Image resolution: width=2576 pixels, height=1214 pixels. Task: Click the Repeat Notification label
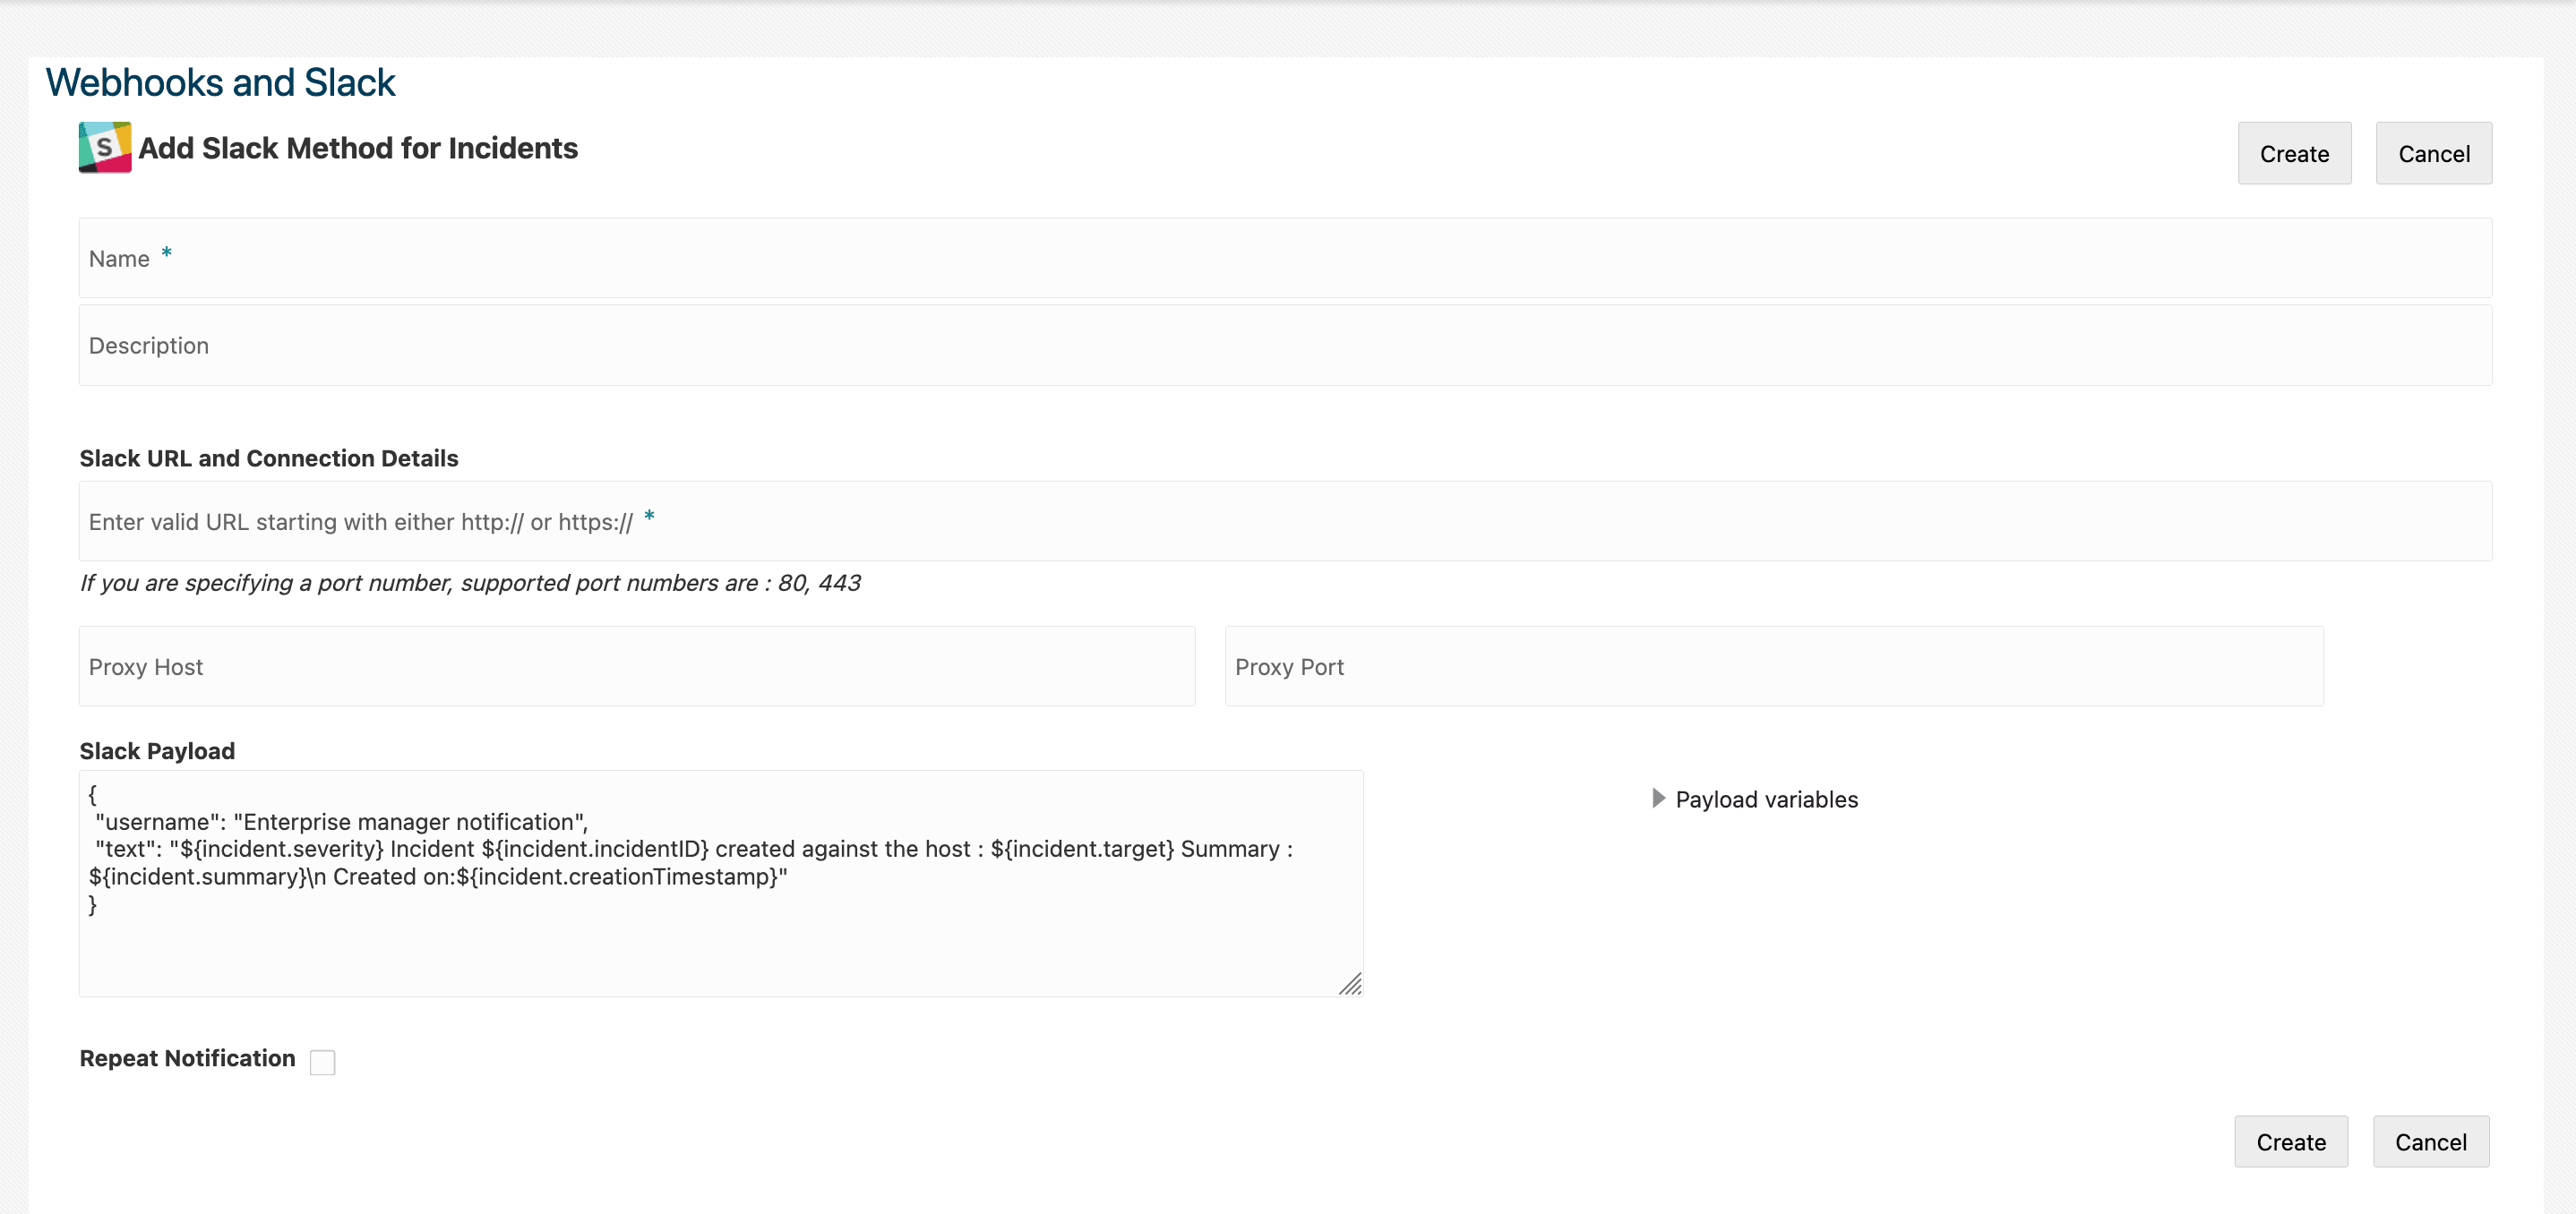pyautogui.click(x=187, y=1058)
